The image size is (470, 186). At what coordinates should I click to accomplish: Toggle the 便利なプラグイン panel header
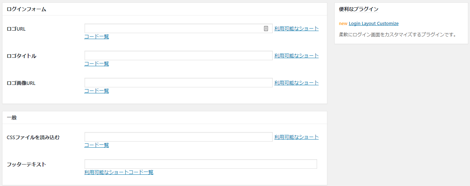tap(401, 10)
